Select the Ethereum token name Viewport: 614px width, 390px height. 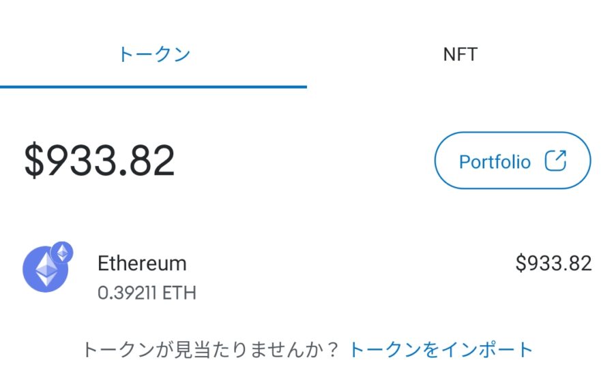(x=142, y=263)
